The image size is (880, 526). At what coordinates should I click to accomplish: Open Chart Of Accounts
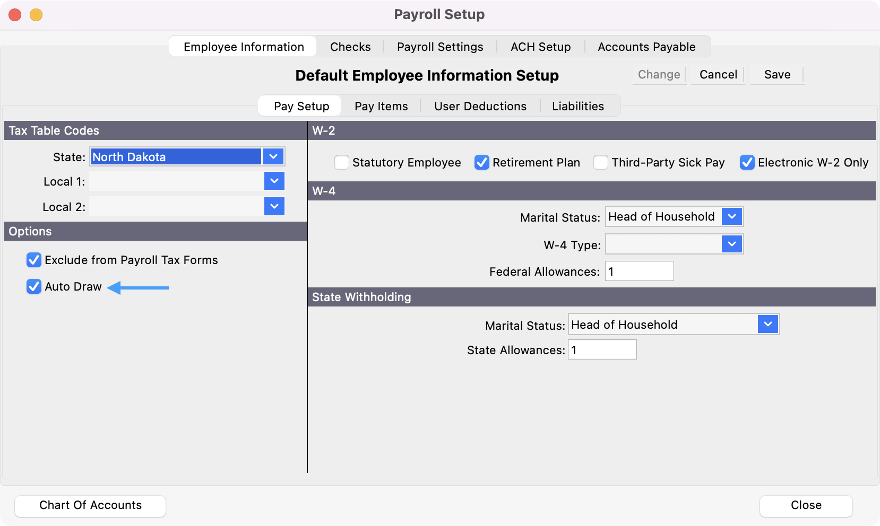(90, 505)
